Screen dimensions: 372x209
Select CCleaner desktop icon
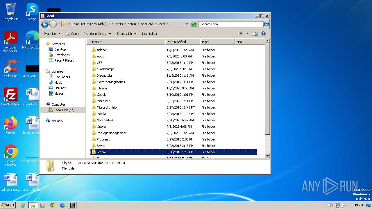(x=10, y=69)
